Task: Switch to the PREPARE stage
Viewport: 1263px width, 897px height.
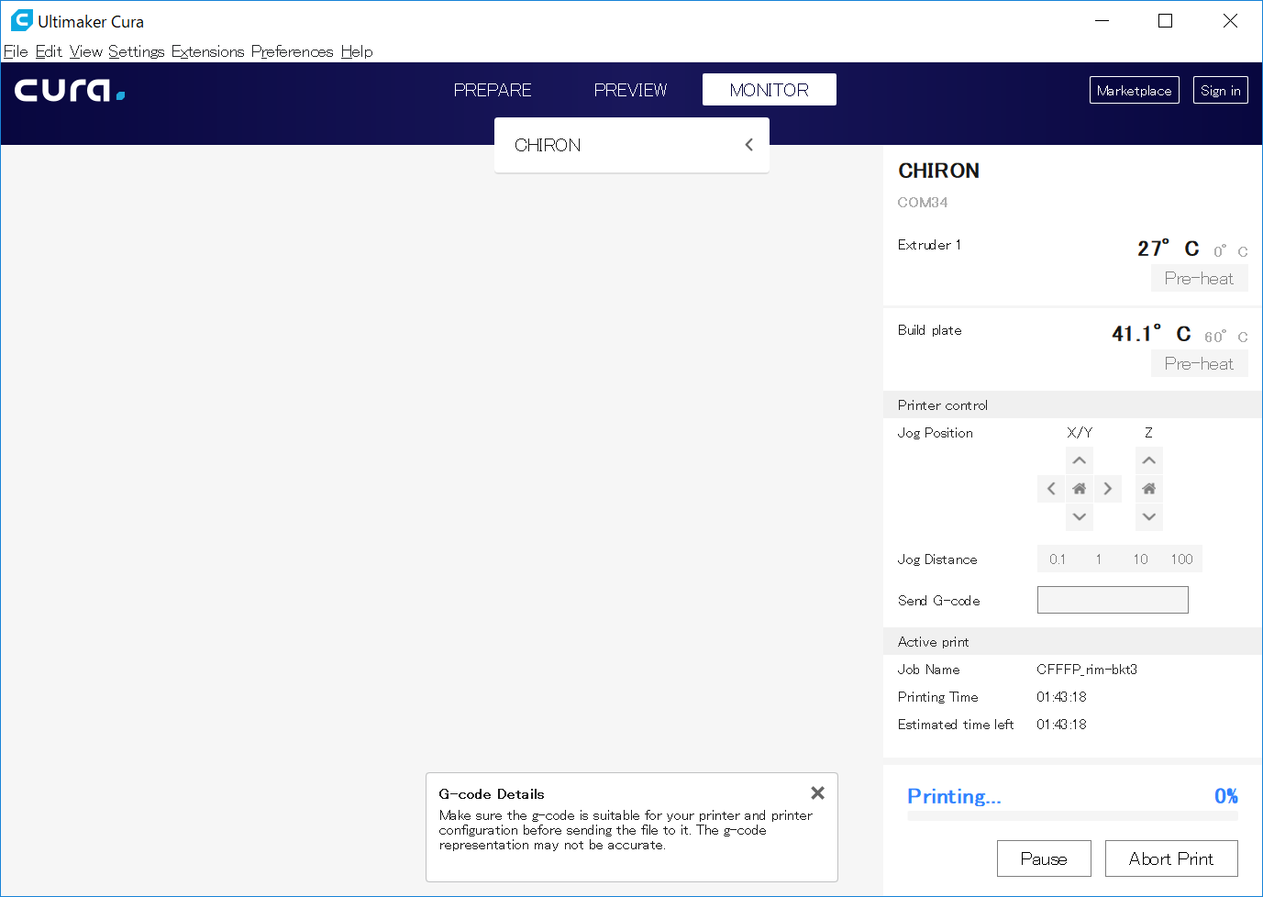Action: coord(493,90)
